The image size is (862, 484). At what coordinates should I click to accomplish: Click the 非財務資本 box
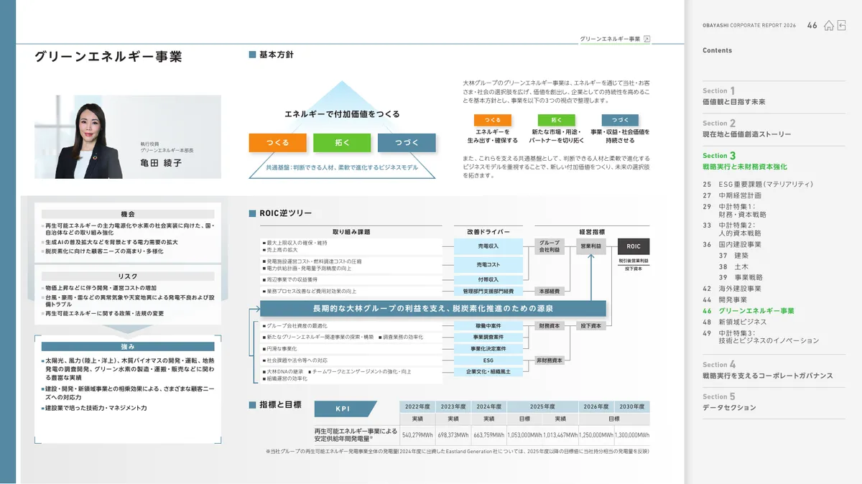[550, 360]
